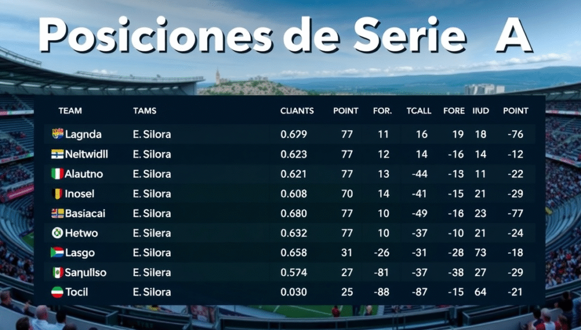Screen dimensions: 581x330
Task: Select the flag icon next to Basiacai
Action: 57,214
